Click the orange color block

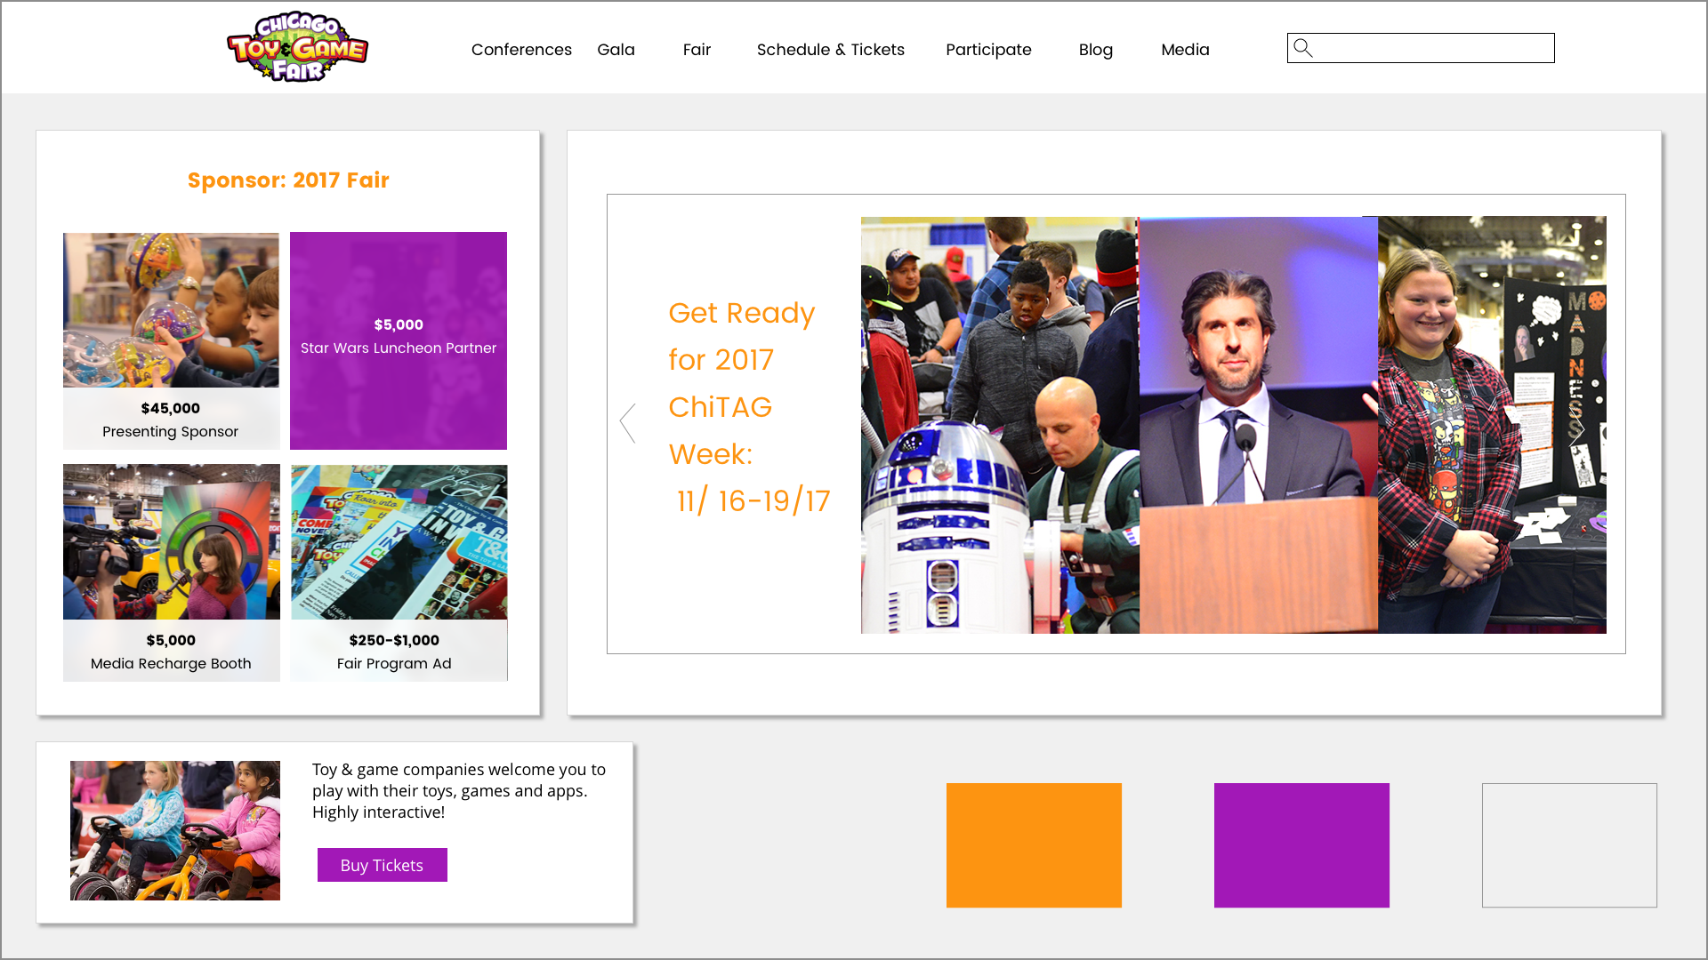pyautogui.click(x=1034, y=845)
